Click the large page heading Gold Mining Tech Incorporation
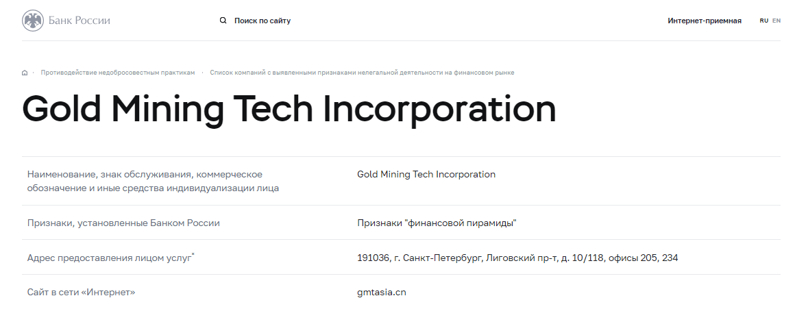This screenshot has height=309, width=795. [289, 110]
